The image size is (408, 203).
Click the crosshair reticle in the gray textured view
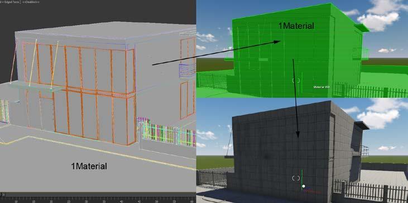point(296,178)
